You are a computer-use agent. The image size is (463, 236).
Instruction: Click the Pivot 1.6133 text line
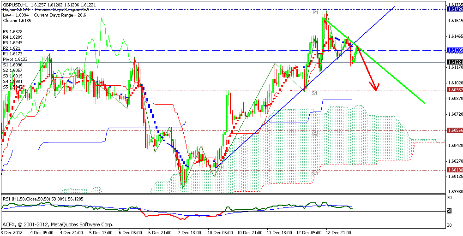pos(15,59)
